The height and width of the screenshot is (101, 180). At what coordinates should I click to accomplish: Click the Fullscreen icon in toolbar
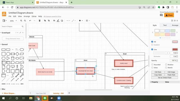tap(172, 20)
